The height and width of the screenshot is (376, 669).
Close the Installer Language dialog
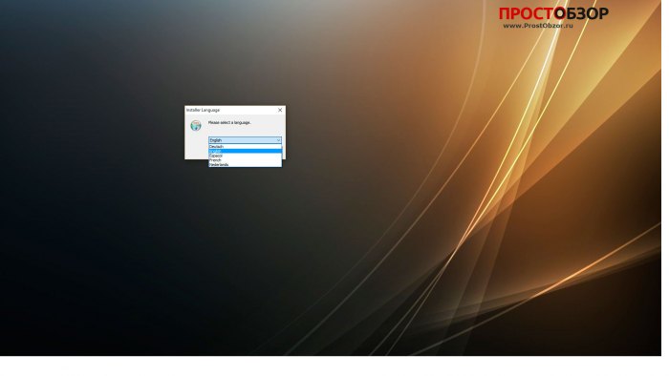coord(280,110)
